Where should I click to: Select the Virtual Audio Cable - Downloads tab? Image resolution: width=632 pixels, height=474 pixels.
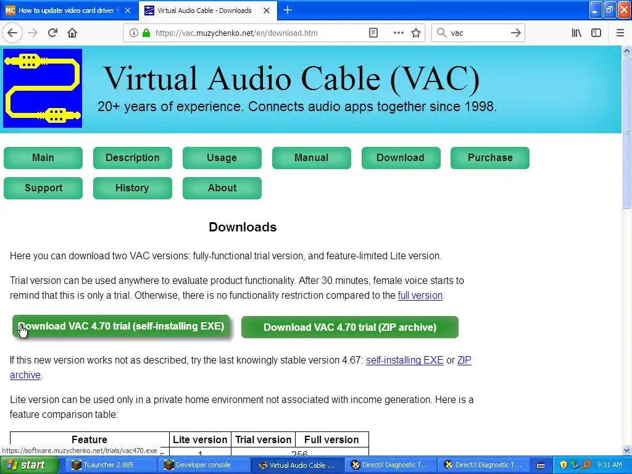[208, 10]
